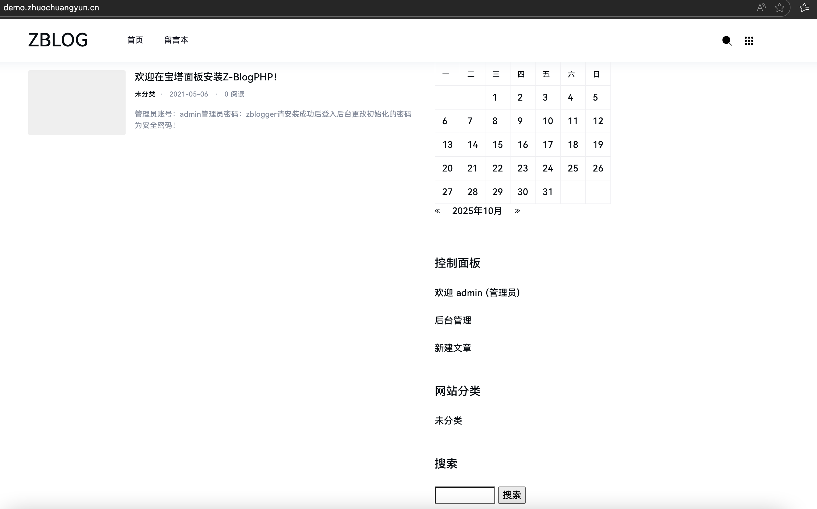The height and width of the screenshot is (509, 817).
Task: Click the article's gray thumbnail image
Action: pyautogui.click(x=77, y=103)
